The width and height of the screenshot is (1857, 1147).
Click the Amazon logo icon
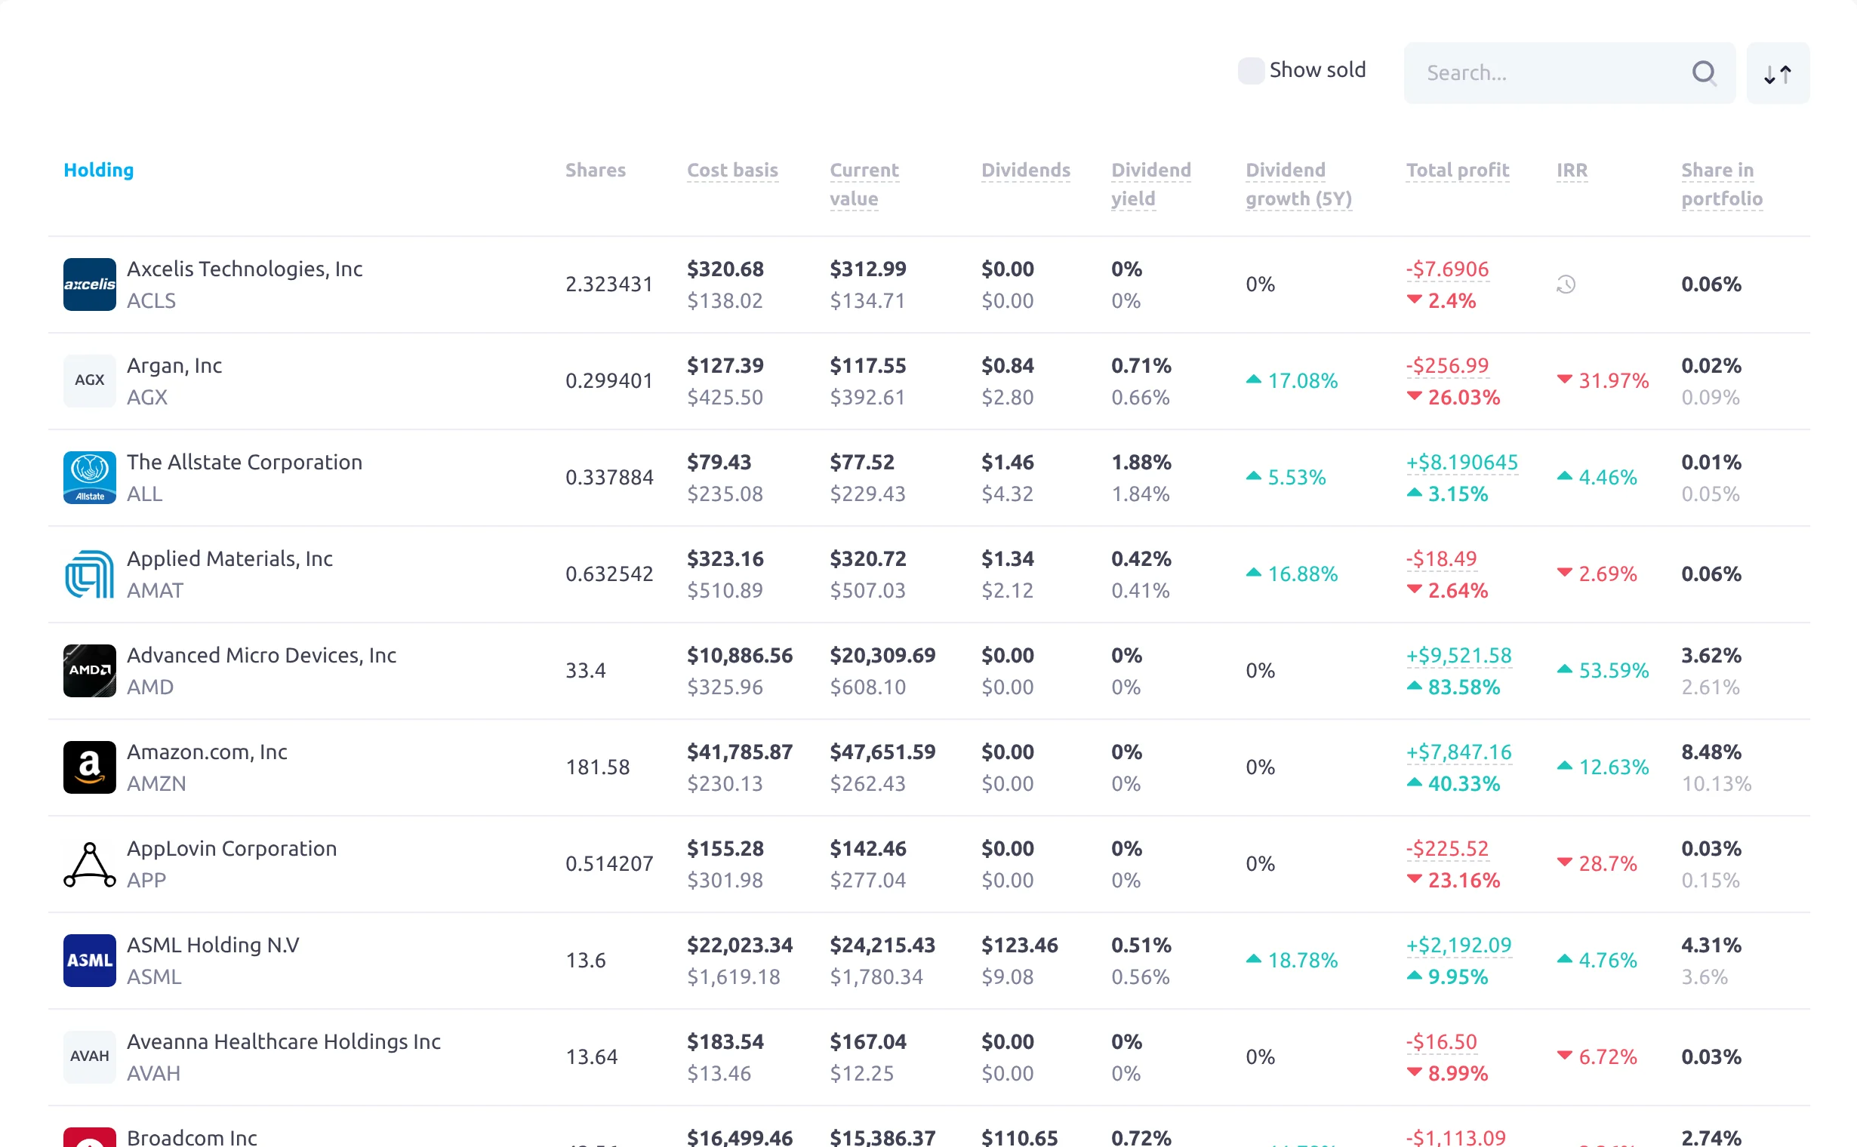[x=90, y=767]
